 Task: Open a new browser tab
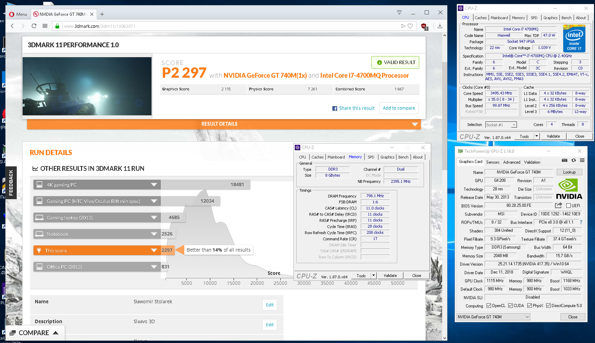click(x=102, y=14)
